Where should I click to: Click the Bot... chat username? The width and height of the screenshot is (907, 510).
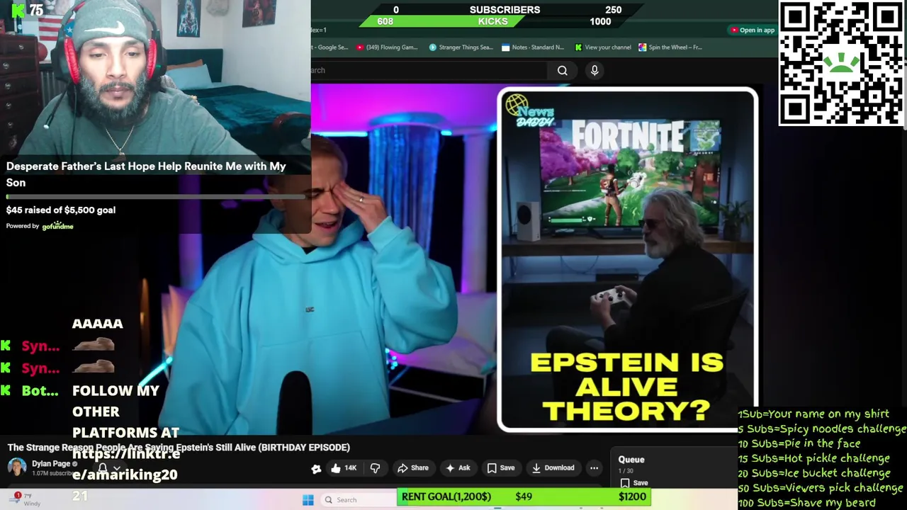pos(40,391)
